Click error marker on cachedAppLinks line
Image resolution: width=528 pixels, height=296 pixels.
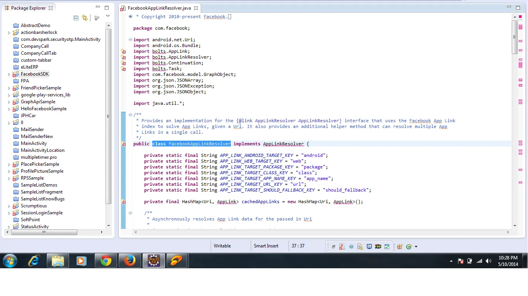[124, 202]
